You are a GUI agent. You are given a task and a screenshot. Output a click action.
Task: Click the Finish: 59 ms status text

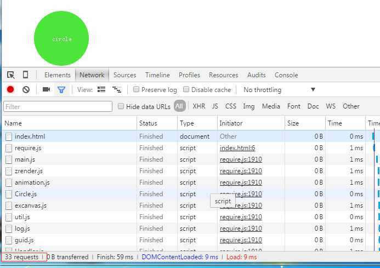click(x=115, y=257)
